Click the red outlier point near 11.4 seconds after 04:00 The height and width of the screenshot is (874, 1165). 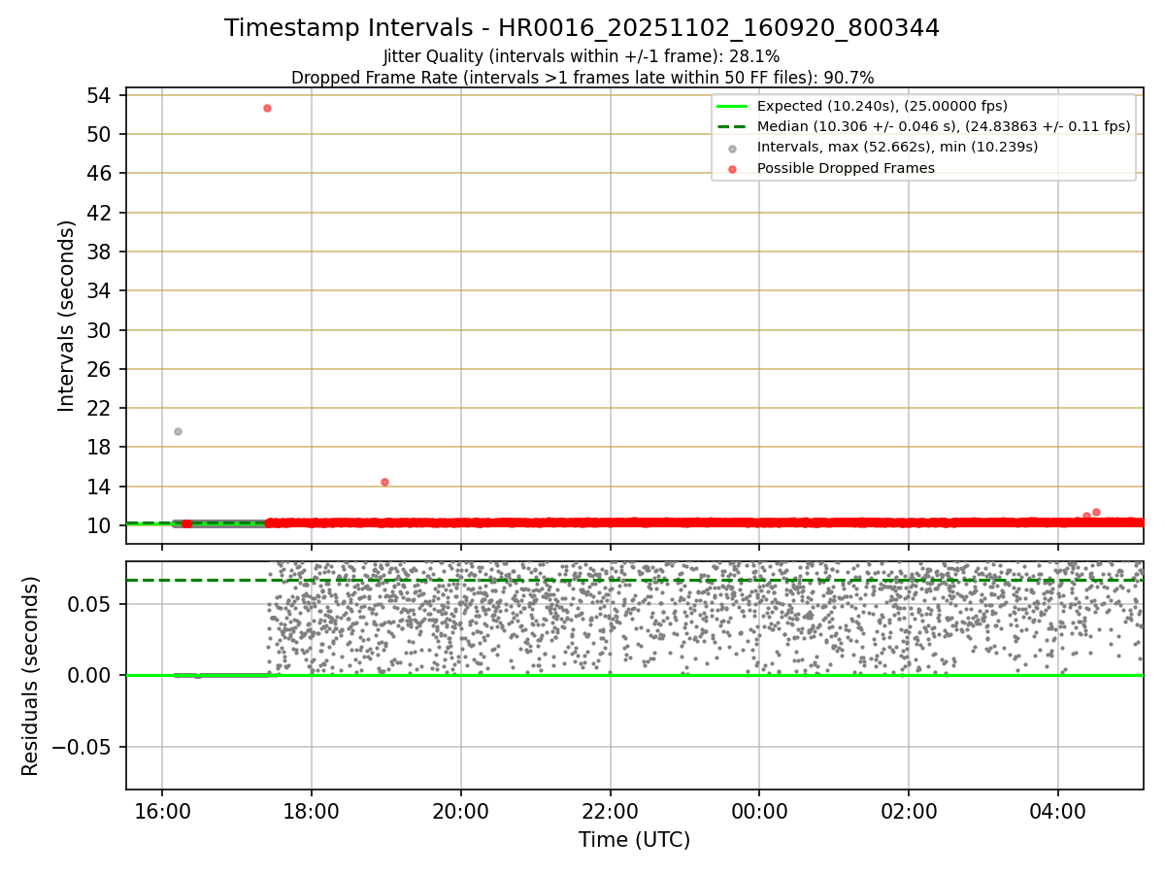(1096, 512)
